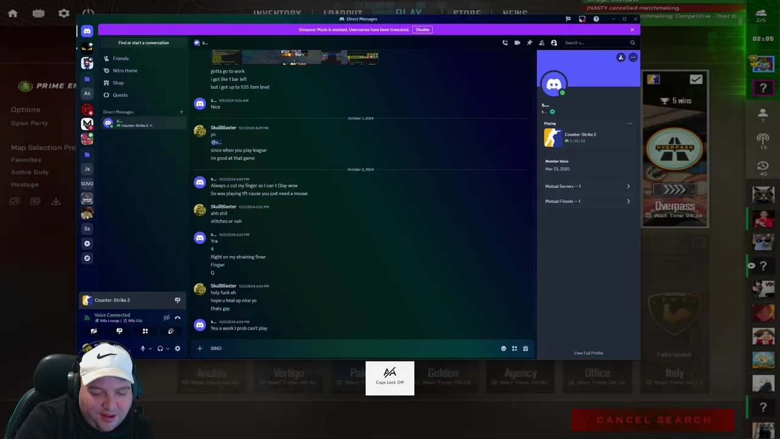This screenshot has width=780, height=439.
Task: Click the message input field
Action: (353, 348)
